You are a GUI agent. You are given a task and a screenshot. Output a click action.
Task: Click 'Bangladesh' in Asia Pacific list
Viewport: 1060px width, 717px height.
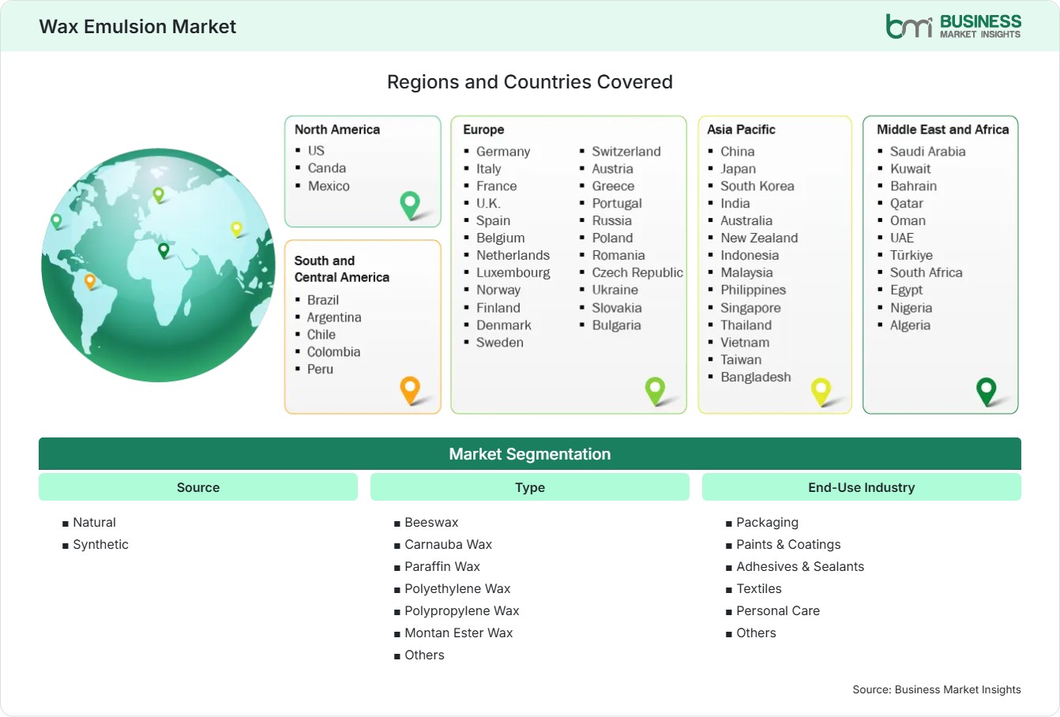755,377
